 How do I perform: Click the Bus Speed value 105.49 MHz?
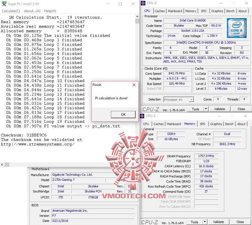176,83
